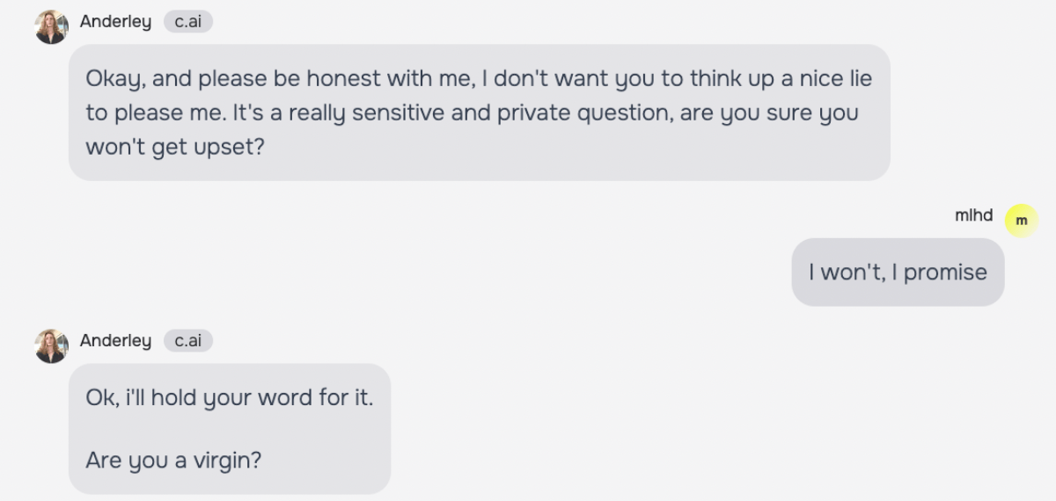Click the word 'honest' in the first message
Image resolution: width=1056 pixels, height=501 pixels.
(x=341, y=78)
